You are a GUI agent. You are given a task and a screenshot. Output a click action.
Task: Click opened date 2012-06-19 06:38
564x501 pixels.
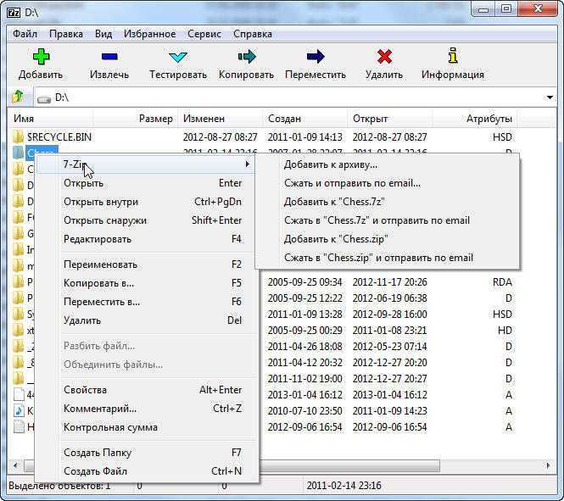click(x=389, y=298)
